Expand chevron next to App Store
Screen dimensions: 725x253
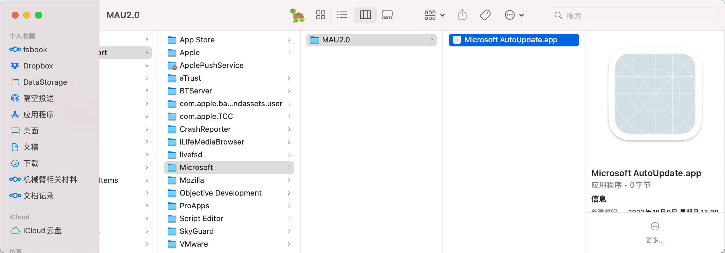[289, 40]
